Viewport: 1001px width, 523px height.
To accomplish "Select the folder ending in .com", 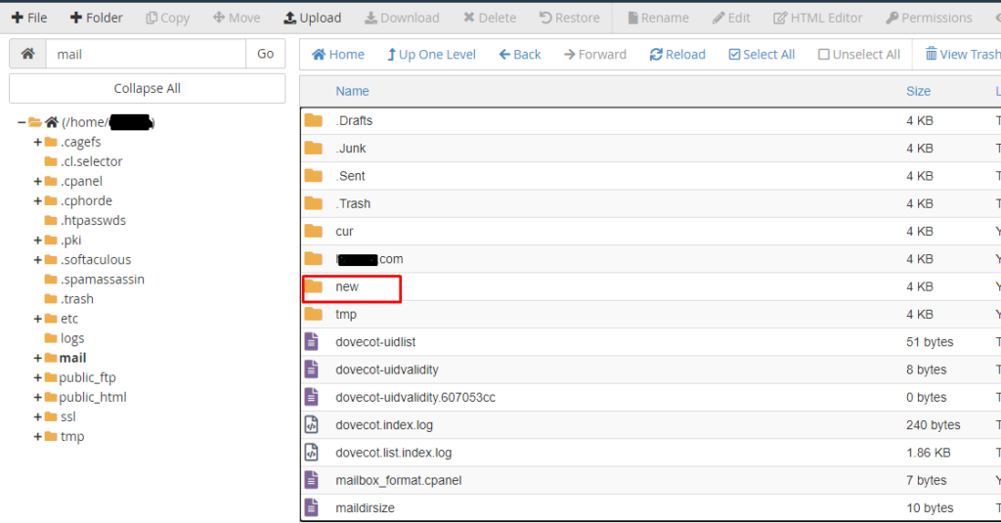I will tap(369, 259).
